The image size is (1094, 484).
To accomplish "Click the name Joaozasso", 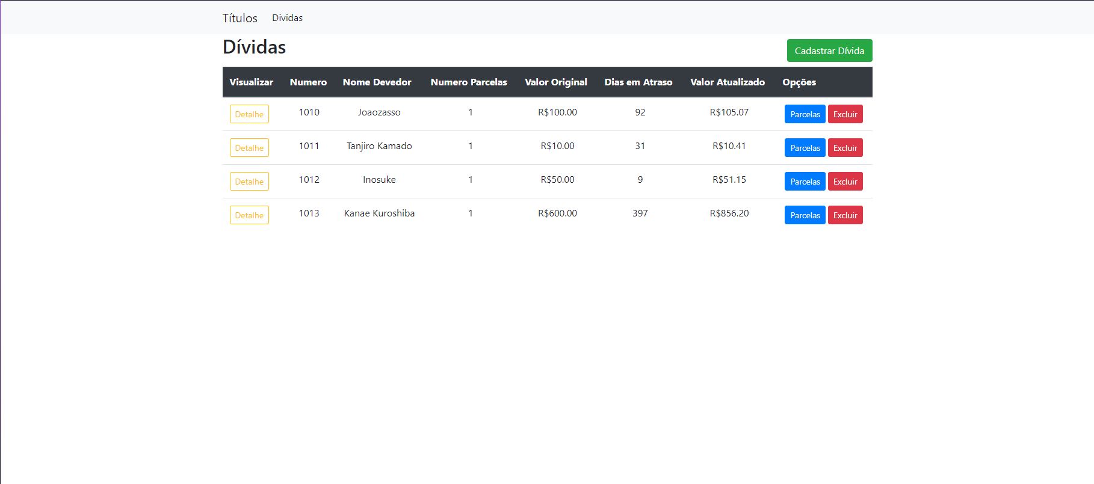I will tap(379, 112).
